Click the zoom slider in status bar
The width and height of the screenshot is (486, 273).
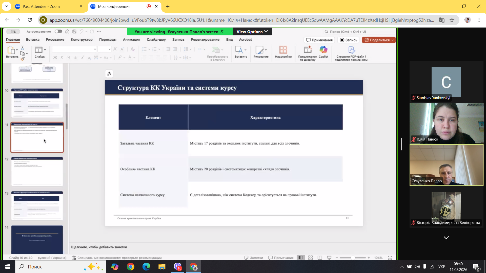tap(353, 258)
